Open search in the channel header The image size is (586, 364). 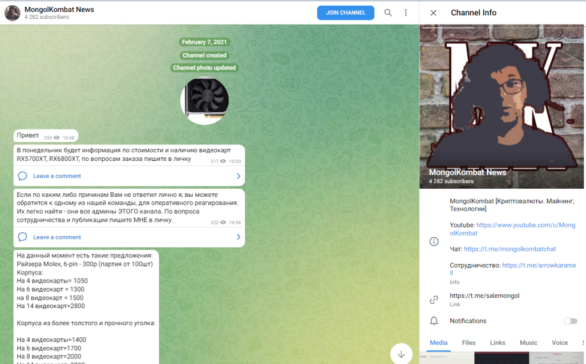click(388, 13)
